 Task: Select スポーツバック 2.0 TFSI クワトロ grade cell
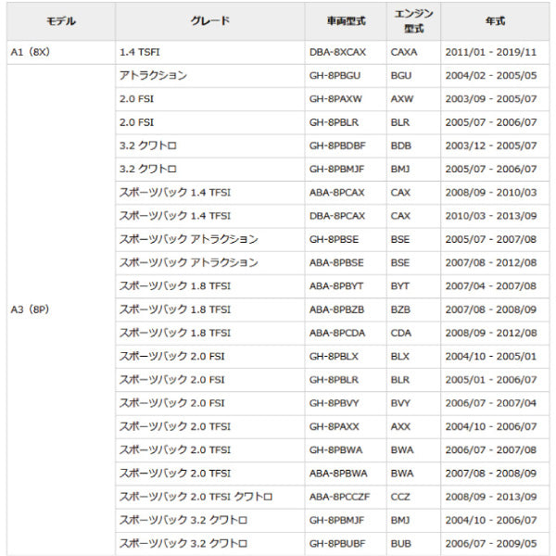[x=196, y=496]
